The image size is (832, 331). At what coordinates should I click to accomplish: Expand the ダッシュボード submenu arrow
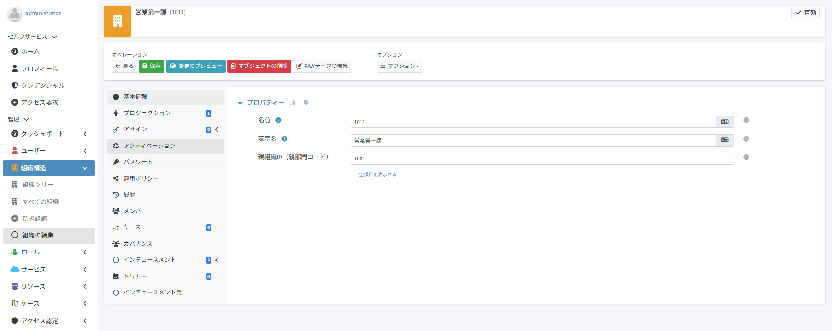85,134
